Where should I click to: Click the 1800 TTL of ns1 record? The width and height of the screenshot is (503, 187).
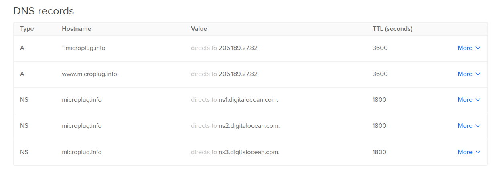(x=379, y=100)
